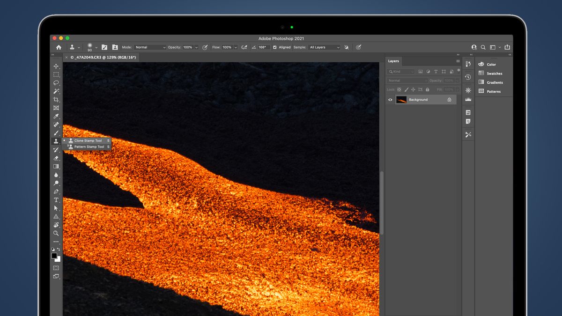
Task: Open the Mode dropdown
Action: (x=150, y=47)
